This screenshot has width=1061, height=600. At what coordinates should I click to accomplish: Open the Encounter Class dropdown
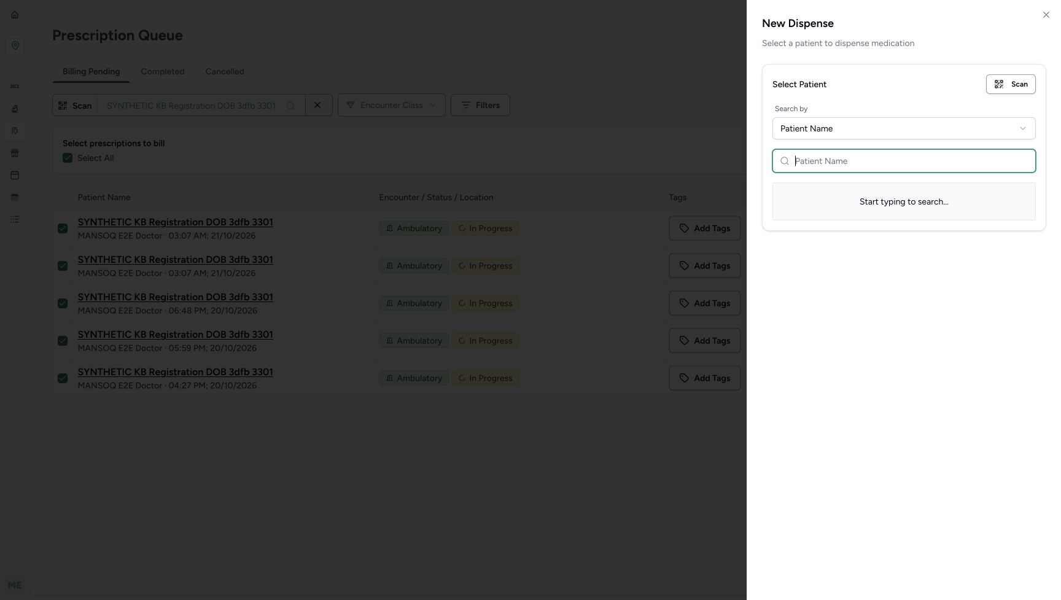pyautogui.click(x=391, y=105)
